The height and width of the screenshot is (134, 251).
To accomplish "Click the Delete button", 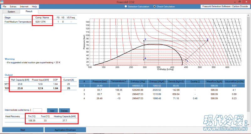I will point(64,111).
